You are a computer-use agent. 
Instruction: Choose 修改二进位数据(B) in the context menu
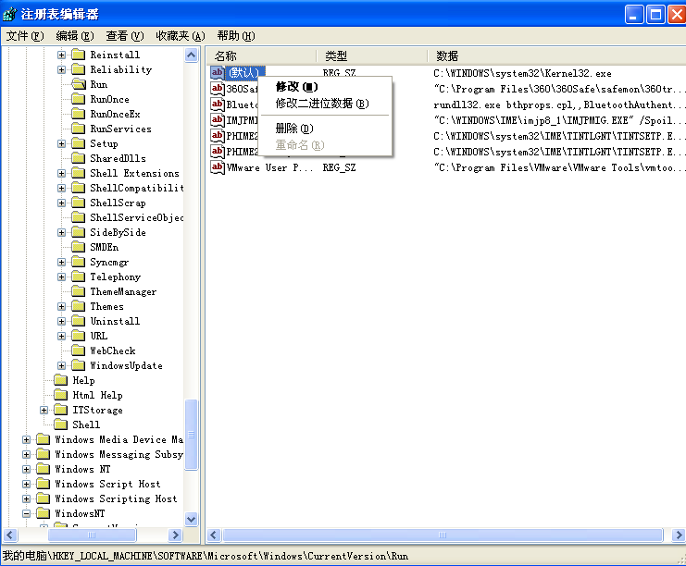tap(324, 104)
